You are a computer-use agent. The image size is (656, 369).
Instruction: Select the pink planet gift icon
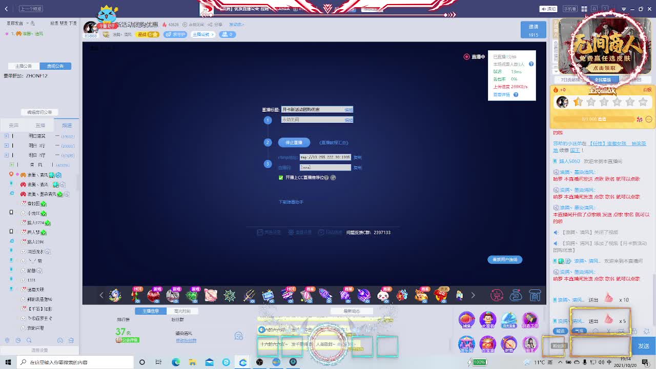(210, 295)
